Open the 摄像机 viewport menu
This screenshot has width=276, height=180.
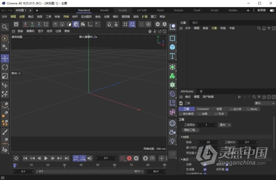30,31
